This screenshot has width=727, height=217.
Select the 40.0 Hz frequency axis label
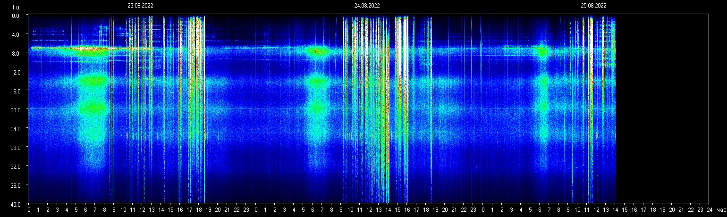[16, 204]
